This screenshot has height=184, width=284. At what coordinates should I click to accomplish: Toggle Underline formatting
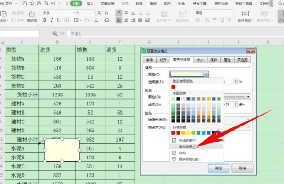tap(59, 20)
